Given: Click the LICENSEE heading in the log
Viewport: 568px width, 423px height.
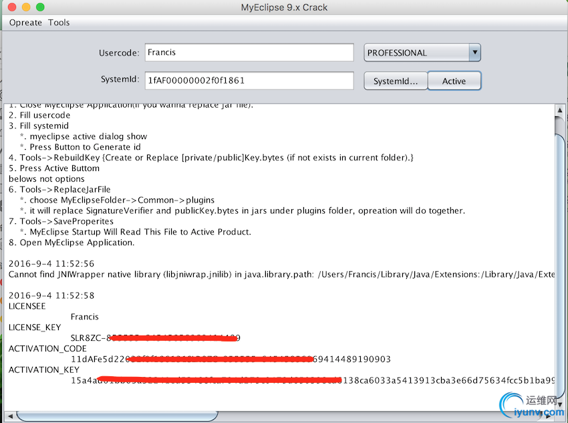Looking at the screenshot, I should point(27,306).
